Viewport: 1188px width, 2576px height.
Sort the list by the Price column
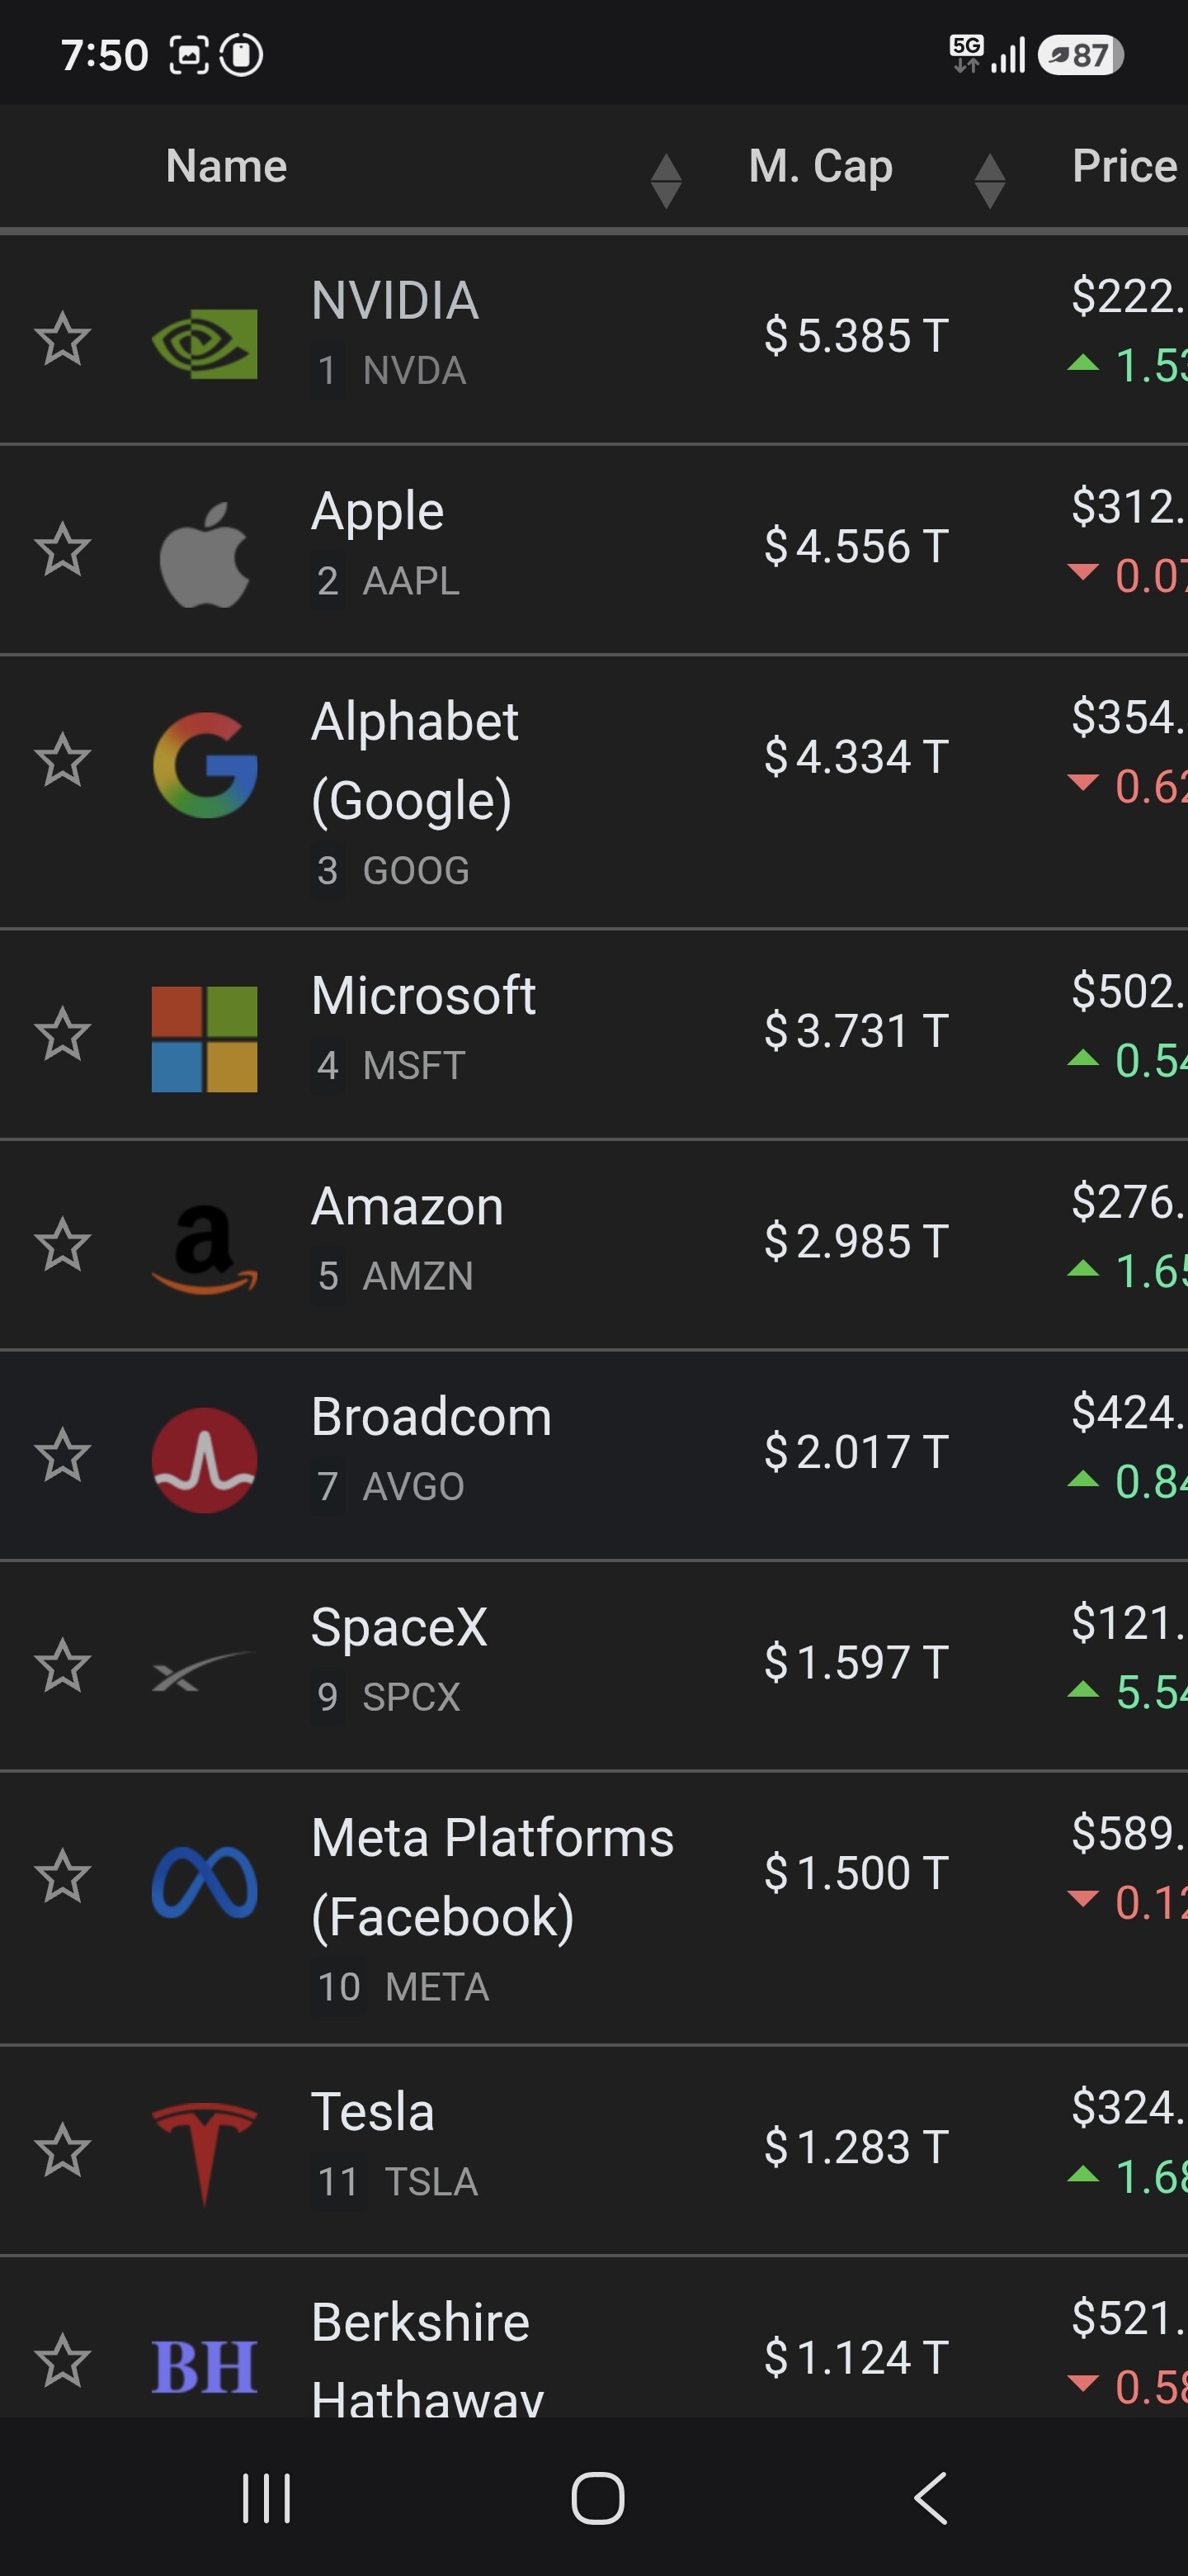1125,166
